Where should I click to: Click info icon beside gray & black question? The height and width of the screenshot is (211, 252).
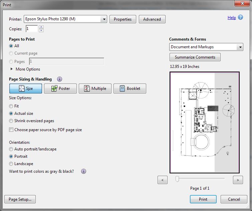click(x=83, y=171)
